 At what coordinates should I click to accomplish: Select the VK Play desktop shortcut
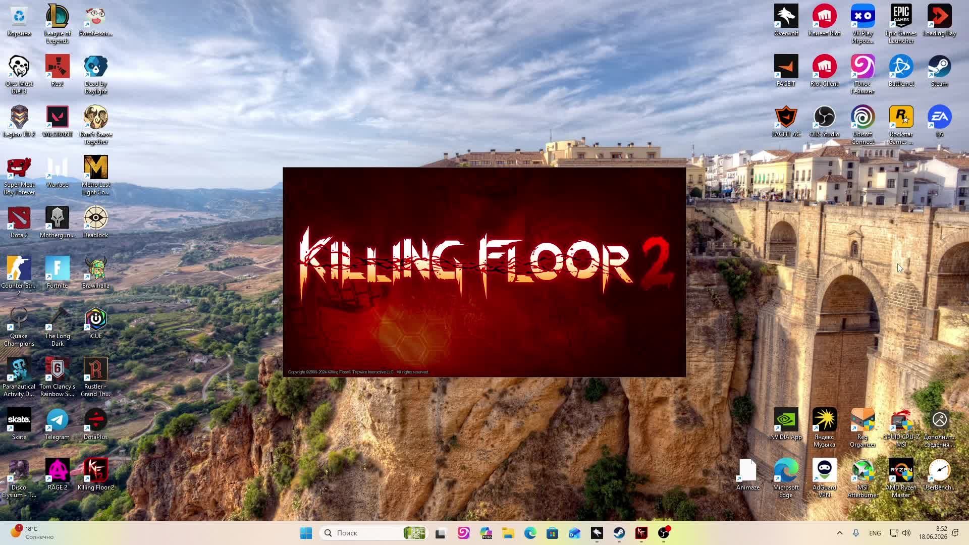[863, 24]
